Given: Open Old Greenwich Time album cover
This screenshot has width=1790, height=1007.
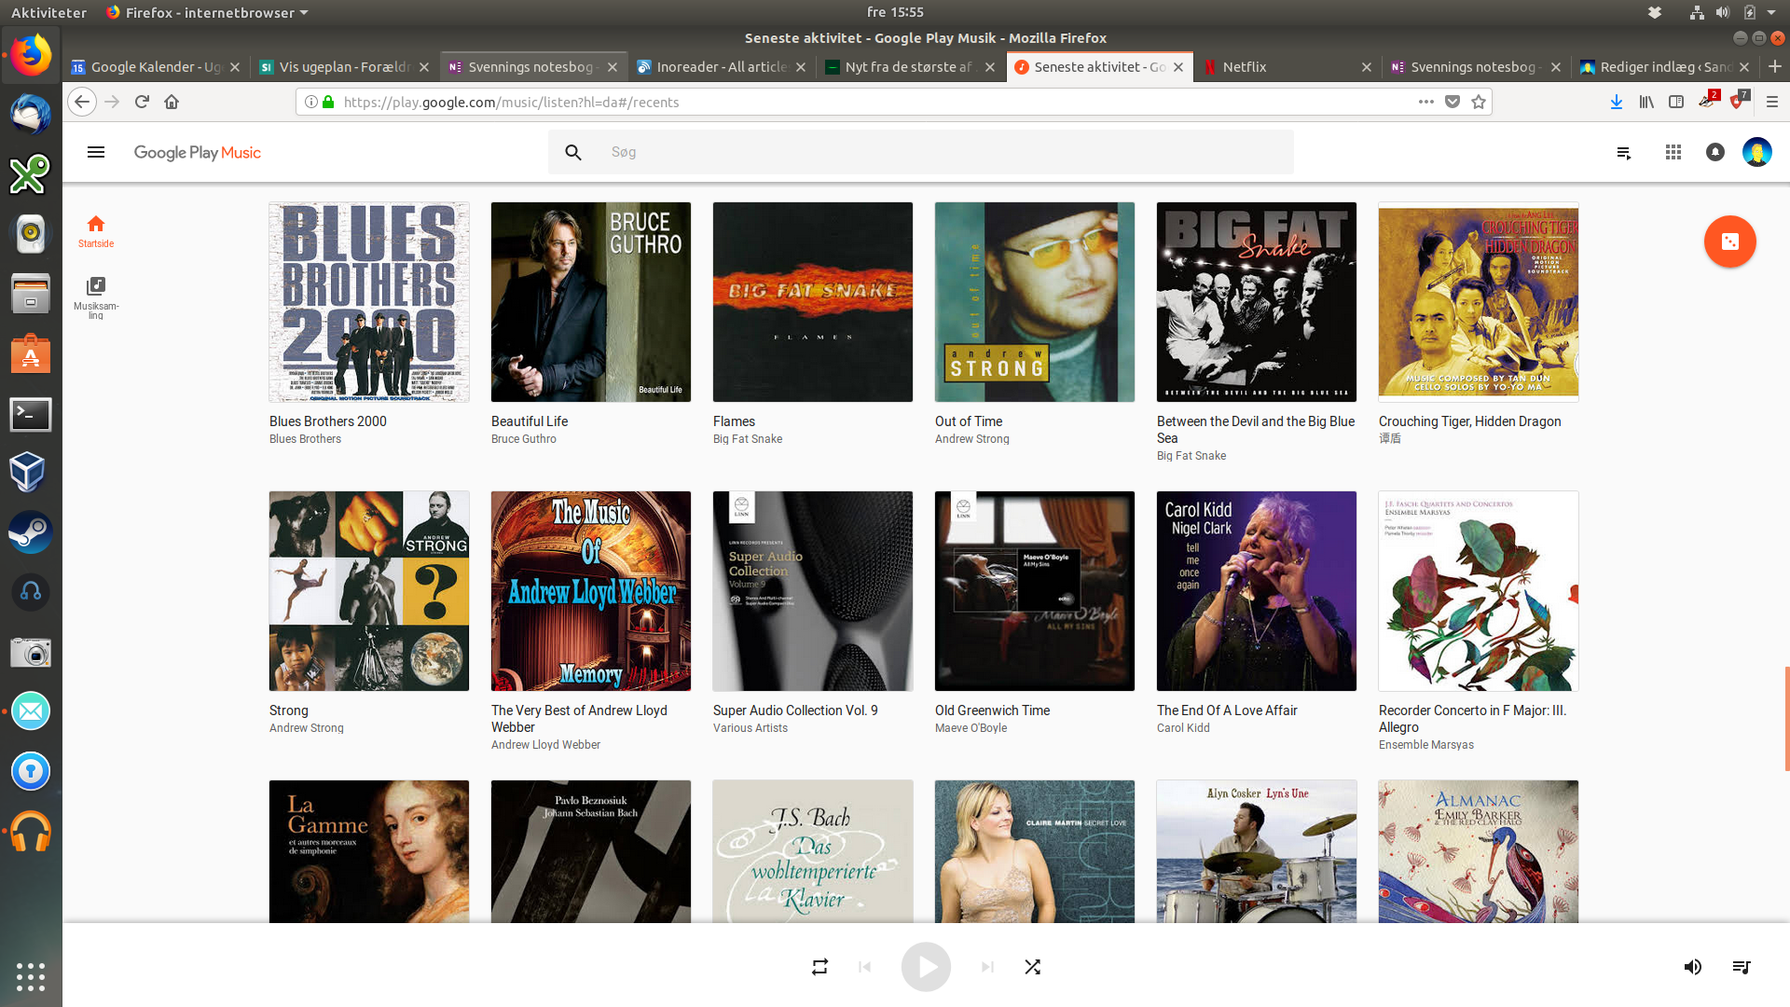Looking at the screenshot, I should (1035, 591).
